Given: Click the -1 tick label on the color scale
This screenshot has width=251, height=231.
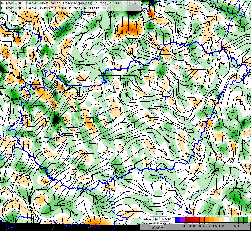Looking at the screenshot, I should coord(219,226).
